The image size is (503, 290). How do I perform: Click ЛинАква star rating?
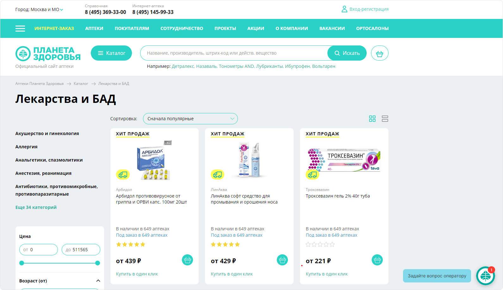(226, 245)
